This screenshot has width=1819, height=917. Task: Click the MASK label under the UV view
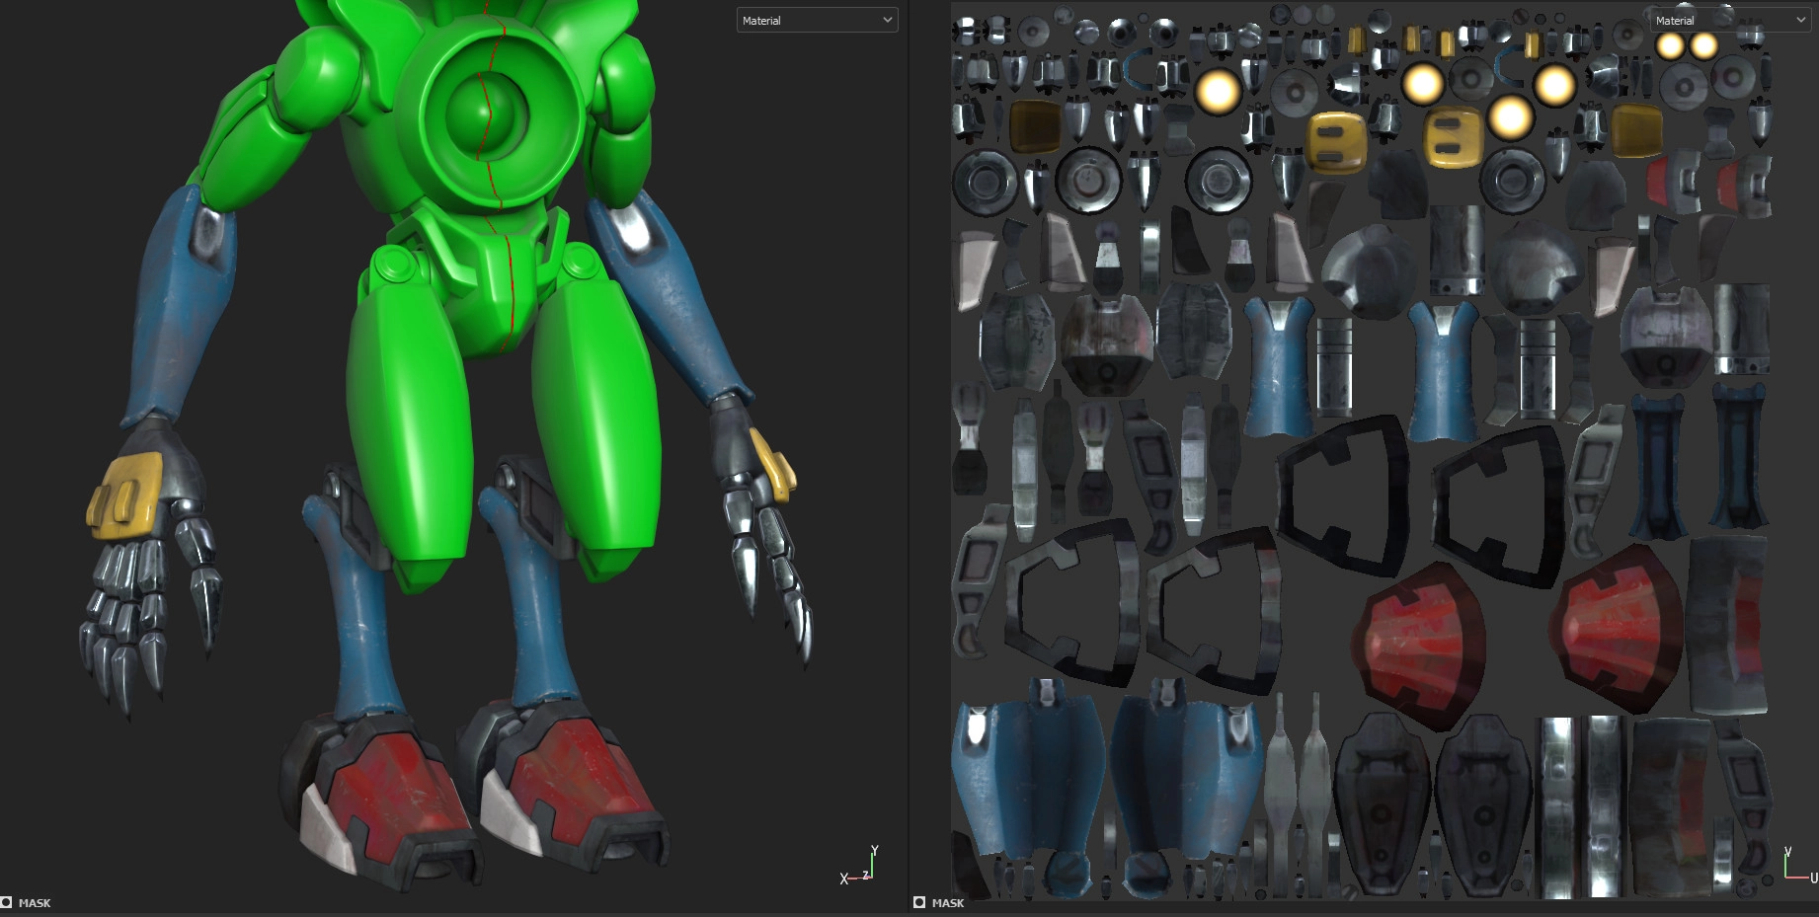[x=948, y=902]
